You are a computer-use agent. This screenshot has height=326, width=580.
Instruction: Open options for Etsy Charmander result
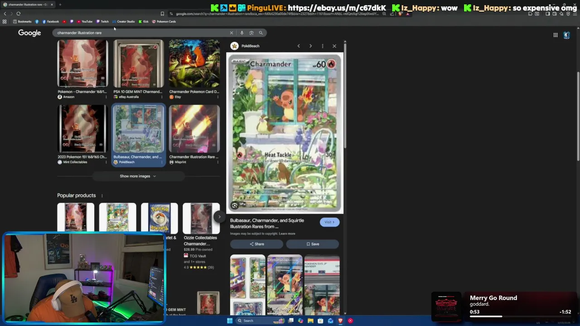(x=218, y=97)
